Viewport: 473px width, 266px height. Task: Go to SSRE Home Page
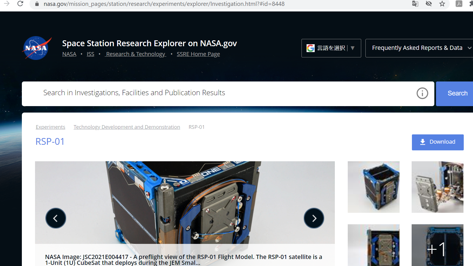pyautogui.click(x=198, y=54)
